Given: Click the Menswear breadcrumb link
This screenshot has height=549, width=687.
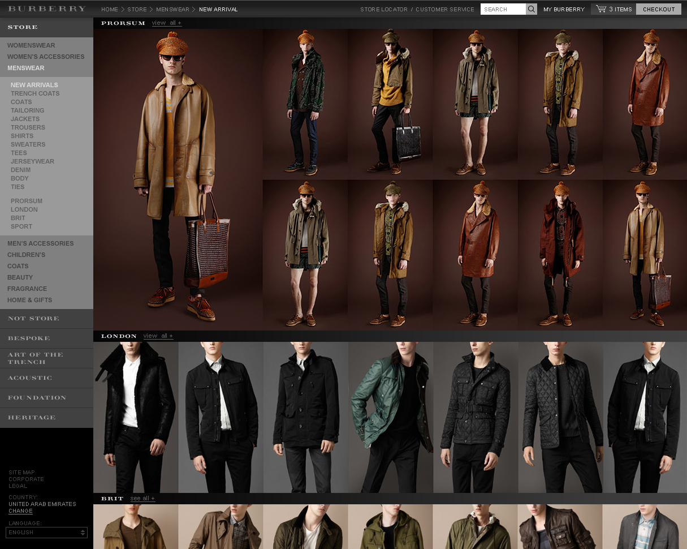Looking at the screenshot, I should click(x=172, y=10).
